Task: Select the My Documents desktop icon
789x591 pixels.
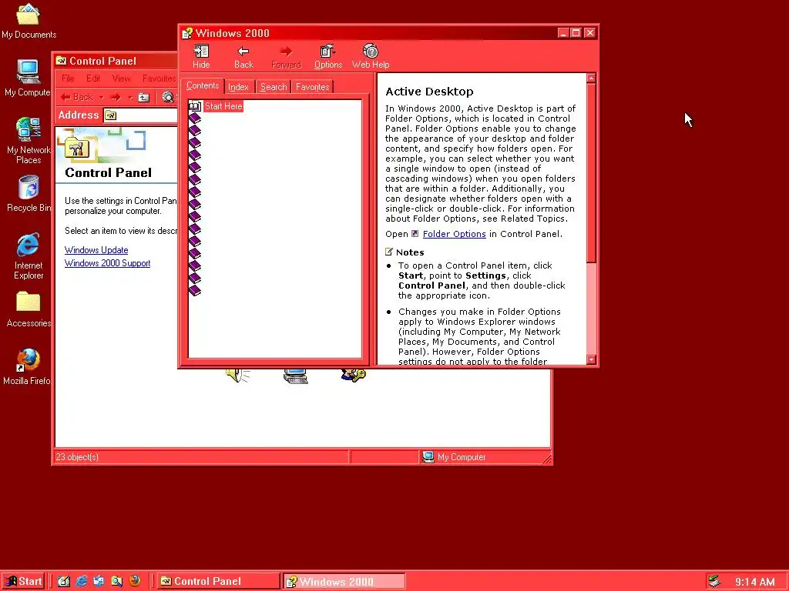Action: [29, 21]
